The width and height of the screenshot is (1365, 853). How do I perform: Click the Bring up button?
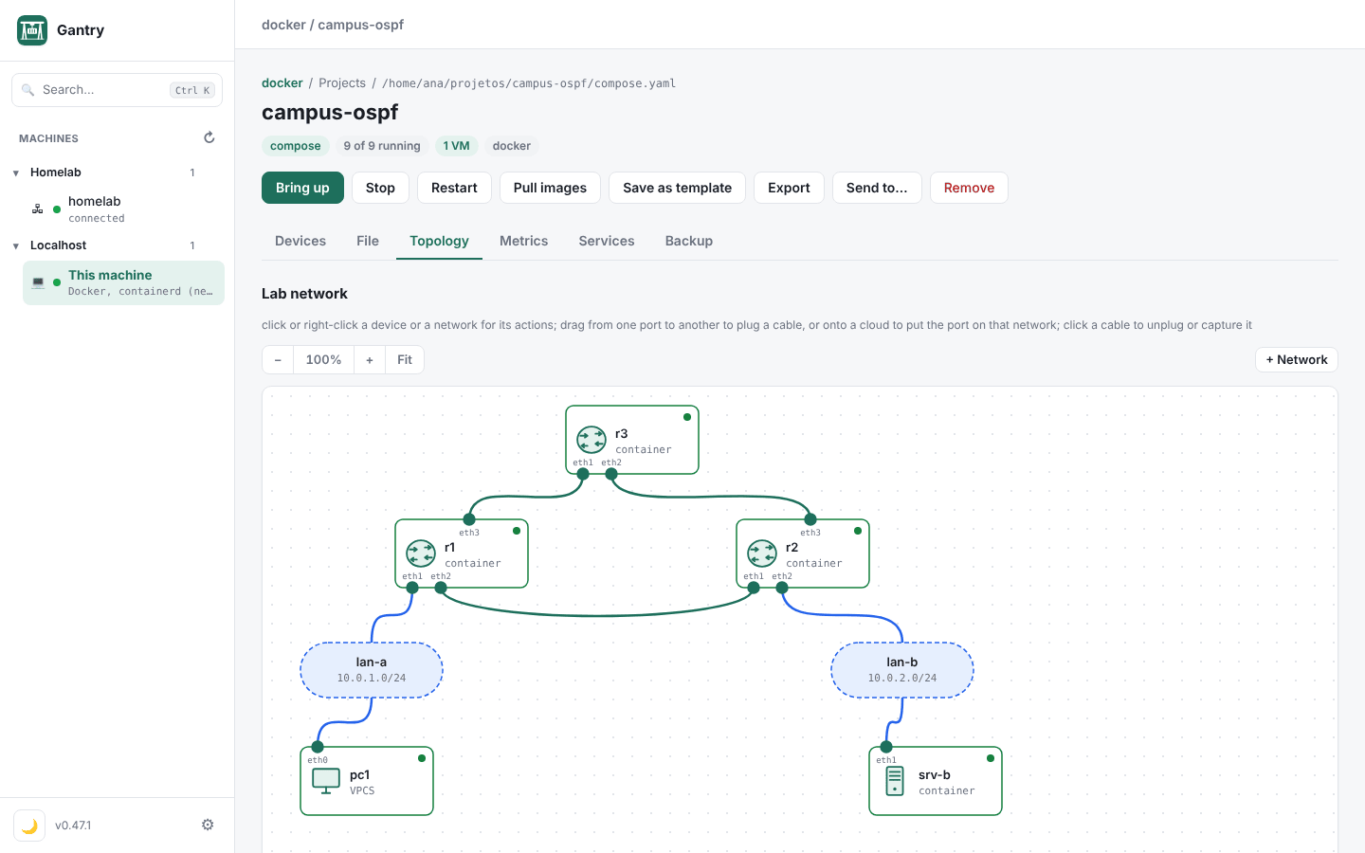pos(302,188)
